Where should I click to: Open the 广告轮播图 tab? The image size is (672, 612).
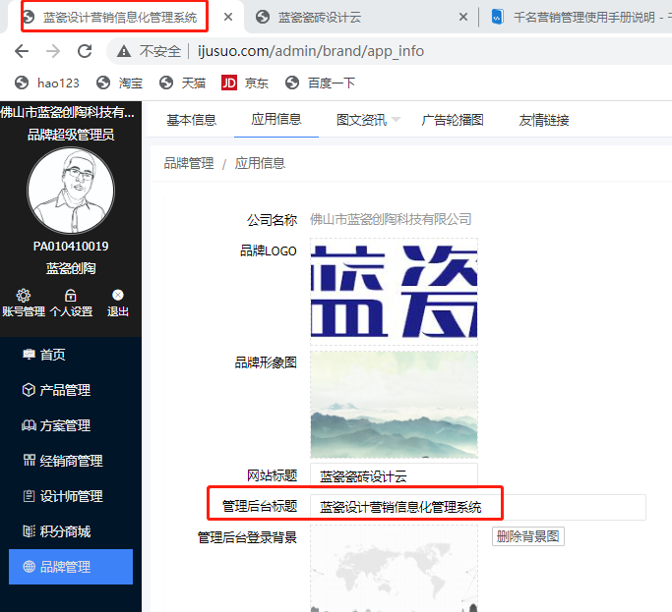(453, 120)
